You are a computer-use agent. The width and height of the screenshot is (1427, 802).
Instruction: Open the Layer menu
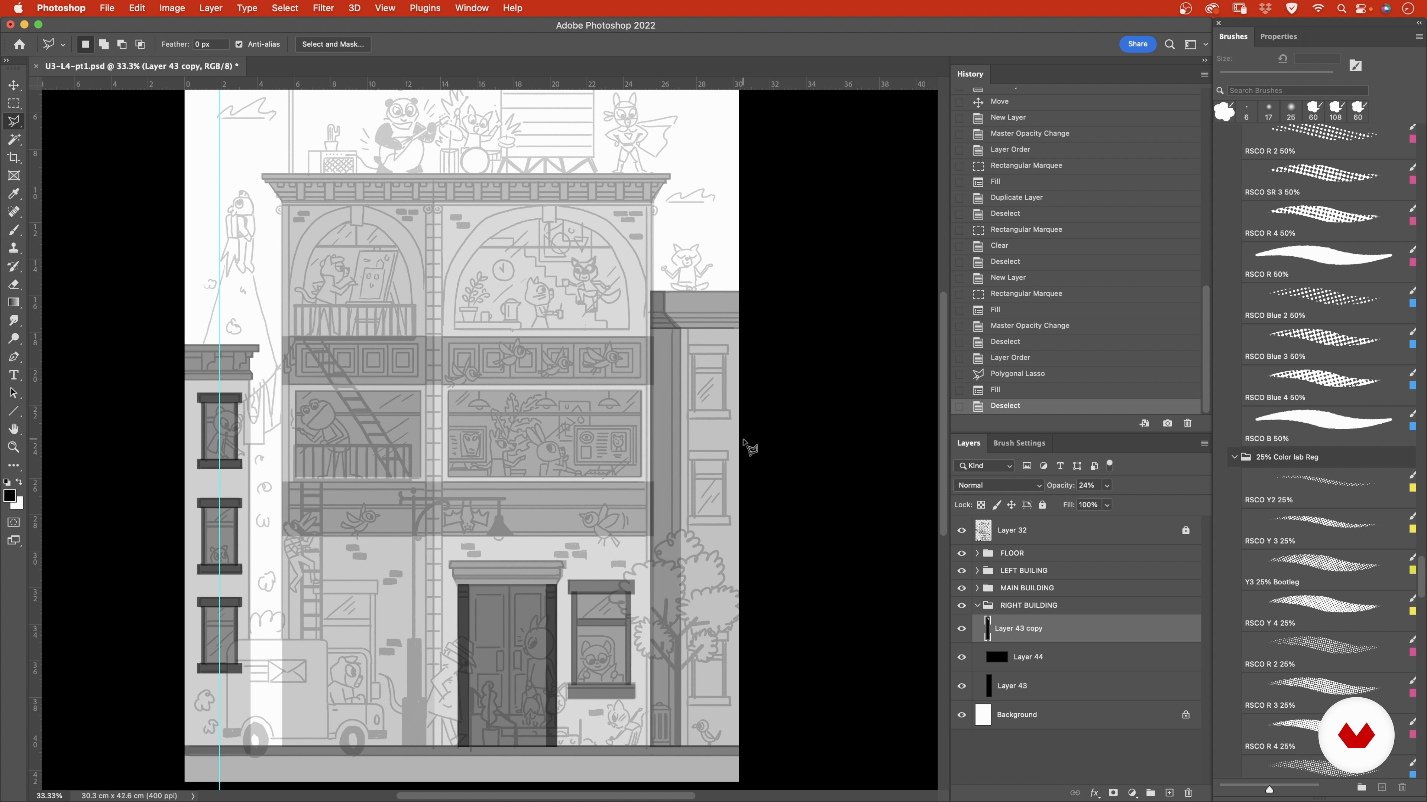pos(210,8)
